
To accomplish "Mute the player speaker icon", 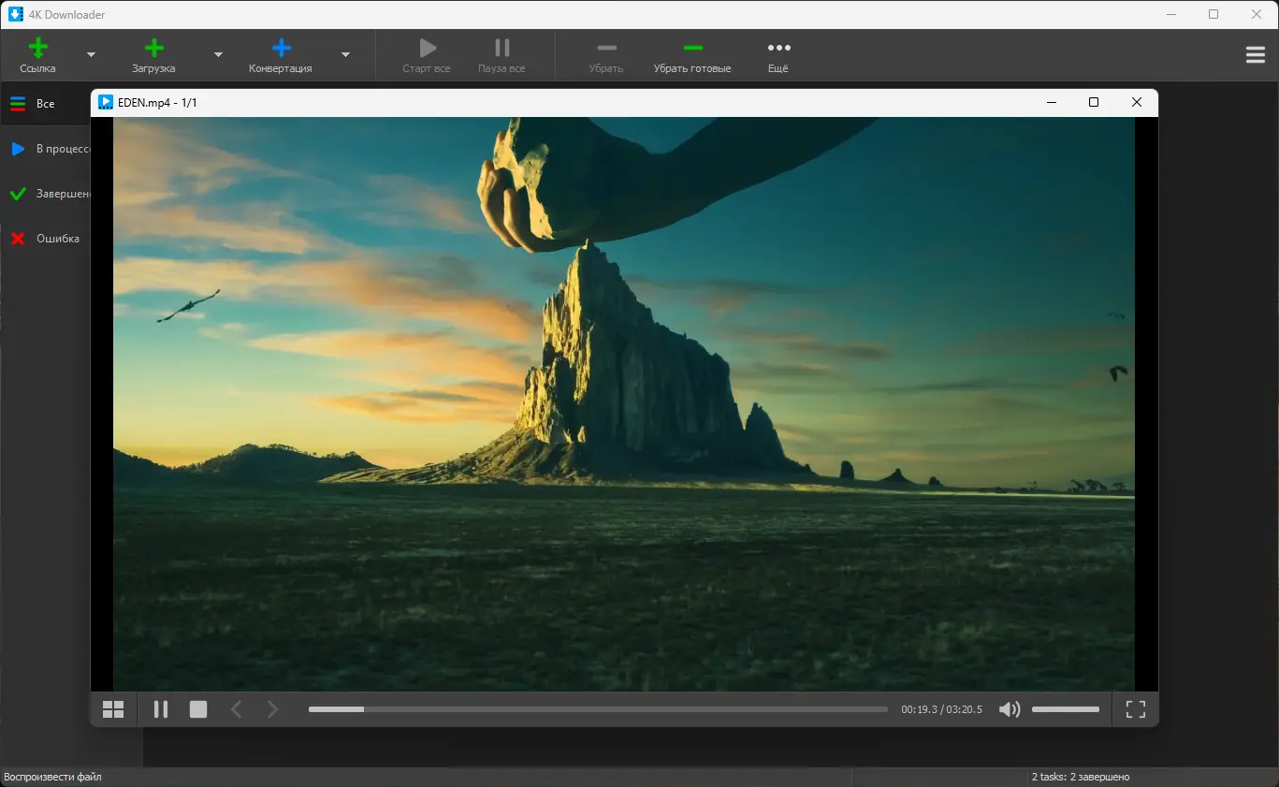I will pos(1009,709).
